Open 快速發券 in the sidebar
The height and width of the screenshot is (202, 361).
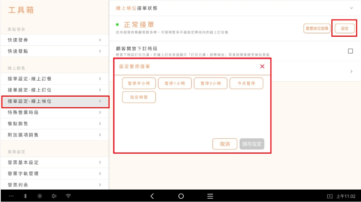pos(54,40)
